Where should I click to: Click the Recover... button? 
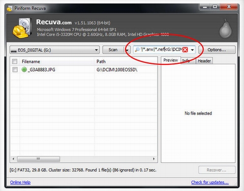(217, 170)
